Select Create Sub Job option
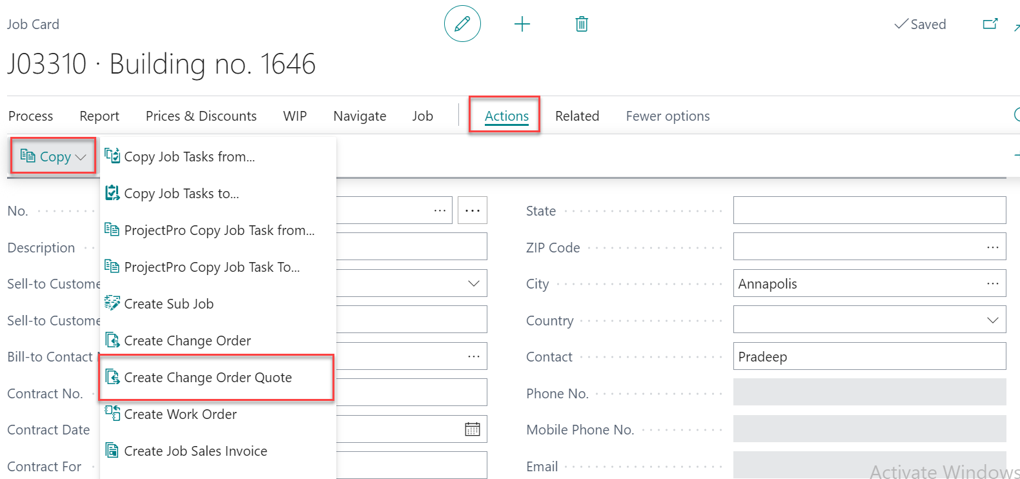 point(168,303)
